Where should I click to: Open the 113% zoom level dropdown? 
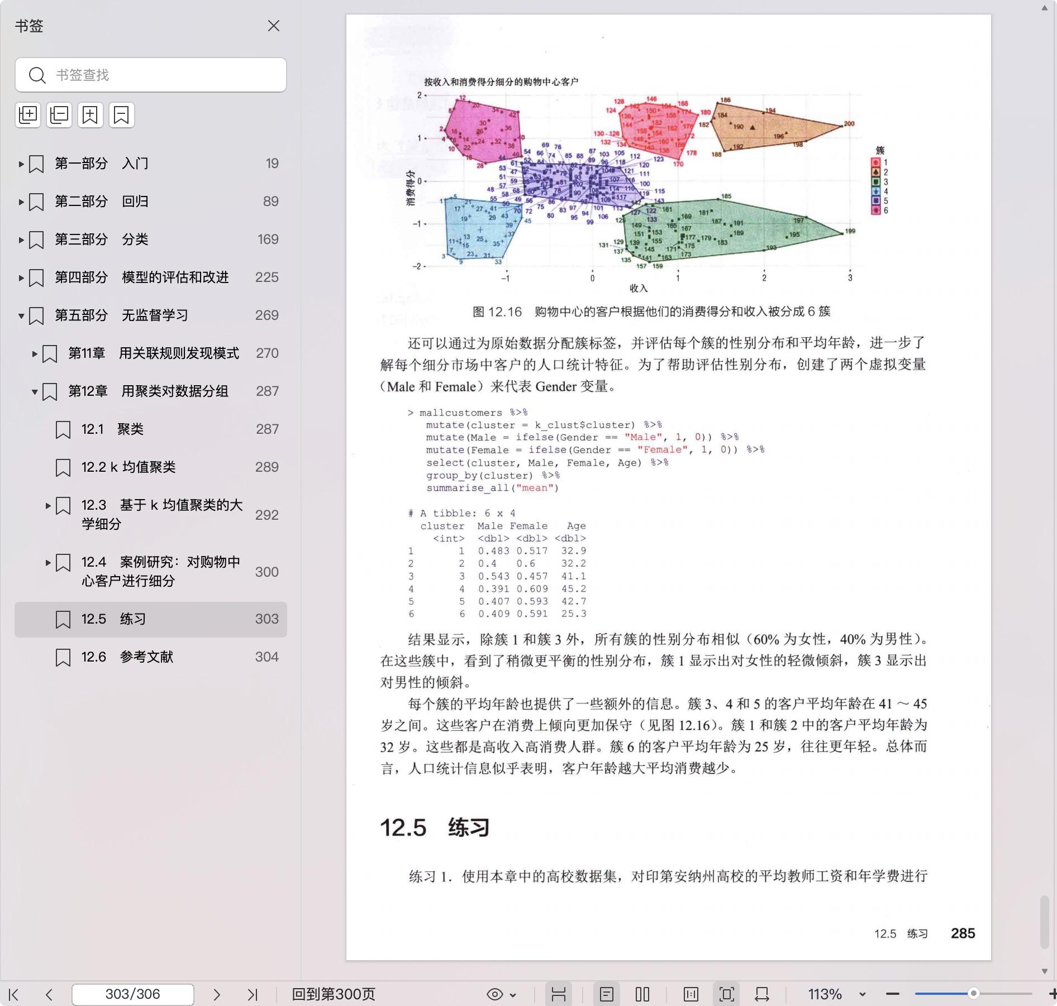(862, 994)
